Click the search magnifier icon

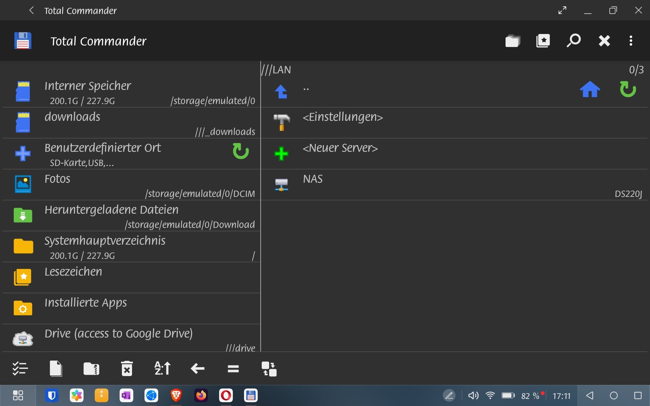[x=573, y=41]
